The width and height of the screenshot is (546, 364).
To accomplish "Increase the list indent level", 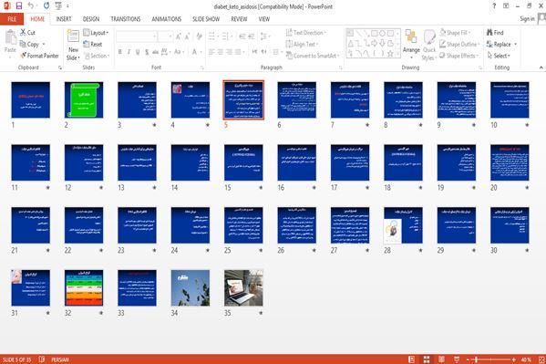I will click(251, 36).
